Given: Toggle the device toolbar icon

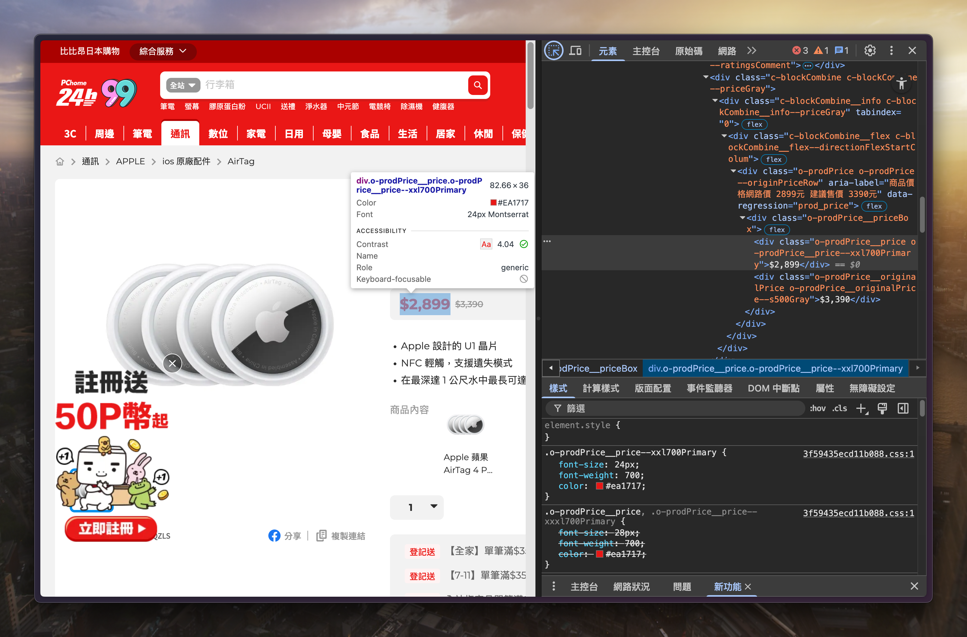Looking at the screenshot, I should click(x=575, y=51).
